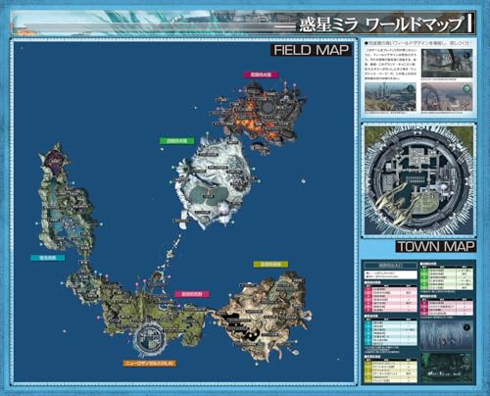Click the island chain south of the snowy continent
Screen dimensions: 490x396
(x=172, y=250)
